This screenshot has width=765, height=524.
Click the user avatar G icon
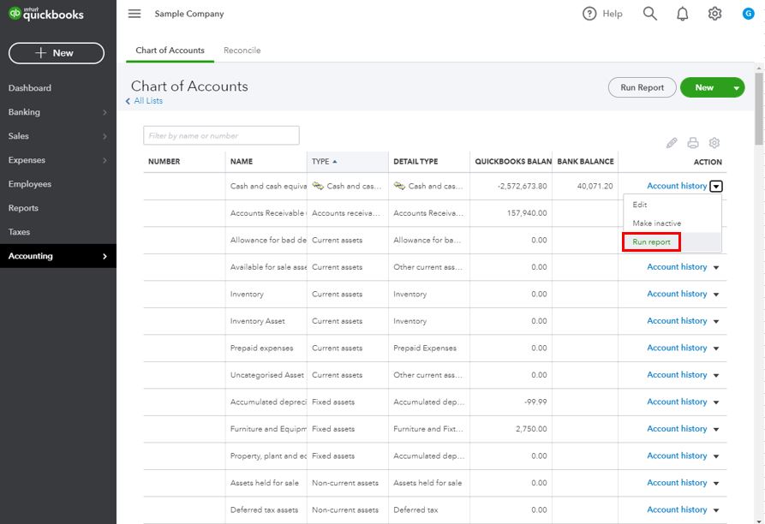pos(748,14)
